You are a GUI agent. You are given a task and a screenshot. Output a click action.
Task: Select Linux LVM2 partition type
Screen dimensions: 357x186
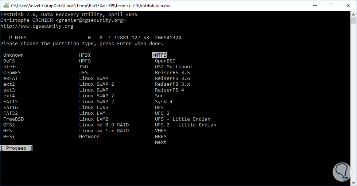[94, 119]
